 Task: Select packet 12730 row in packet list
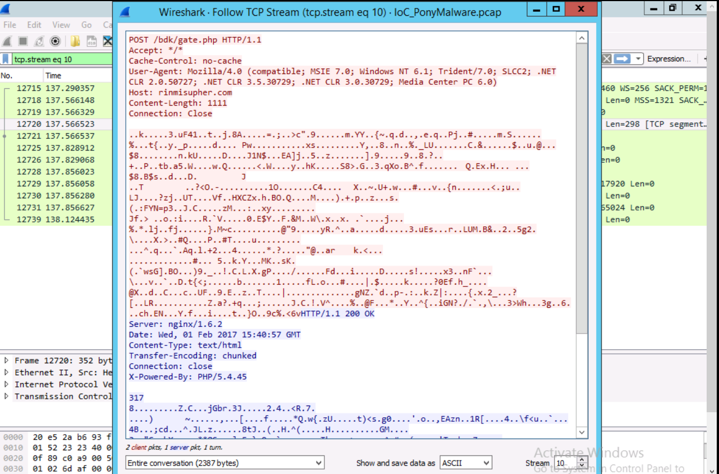(x=56, y=195)
